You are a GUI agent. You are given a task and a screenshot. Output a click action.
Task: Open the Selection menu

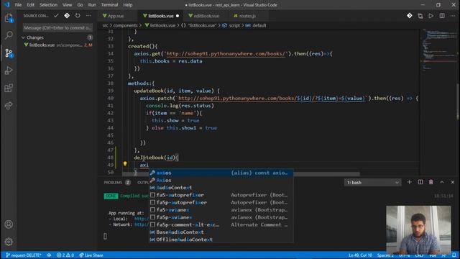coord(49,5)
